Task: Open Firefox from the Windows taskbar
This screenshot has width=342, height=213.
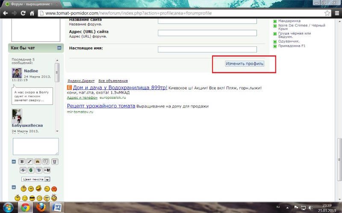Action: [x=41, y=207]
